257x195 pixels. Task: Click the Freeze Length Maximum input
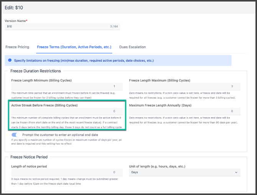pos(185,87)
